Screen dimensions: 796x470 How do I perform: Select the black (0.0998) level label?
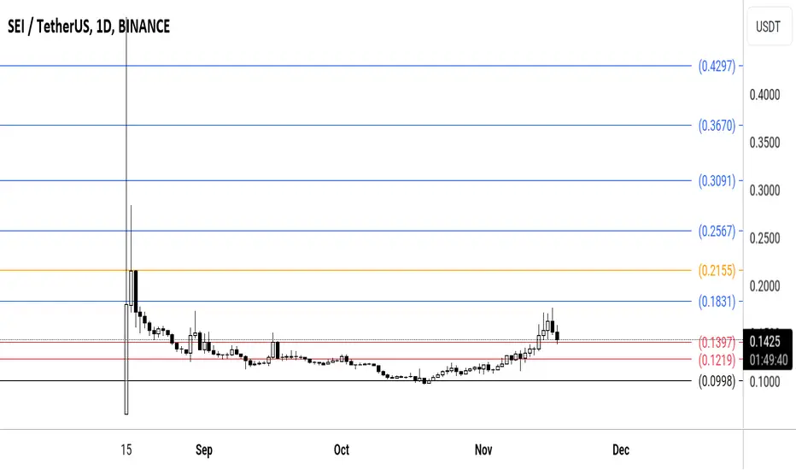click(717, 381)
